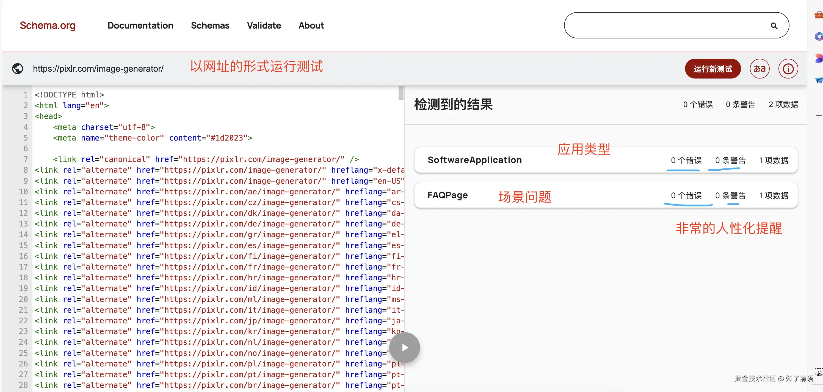The height and width of the screenshot is (392, 823).
Task: Open Microsoft 365 sidebar icon
Action: 819,36
